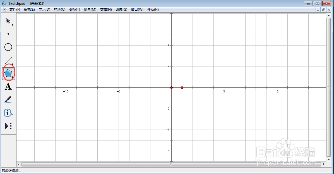
Task: Minimize the inner document window
Action: [x=318, y=9]
